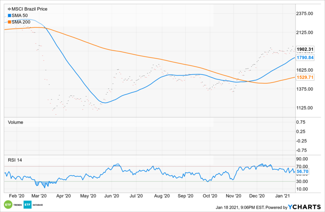Image resolution: width=325 pixels, height=212 pixels.
Task: Select the MSCI Brazil Price legend label
Action: tap(29, 9)
